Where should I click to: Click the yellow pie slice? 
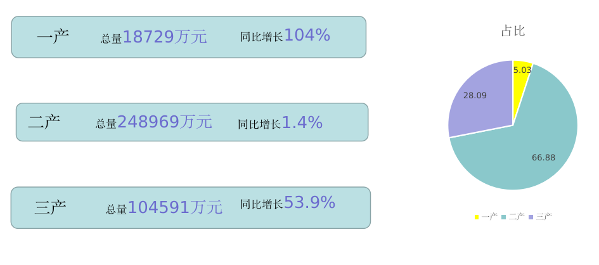pos(521,79)
